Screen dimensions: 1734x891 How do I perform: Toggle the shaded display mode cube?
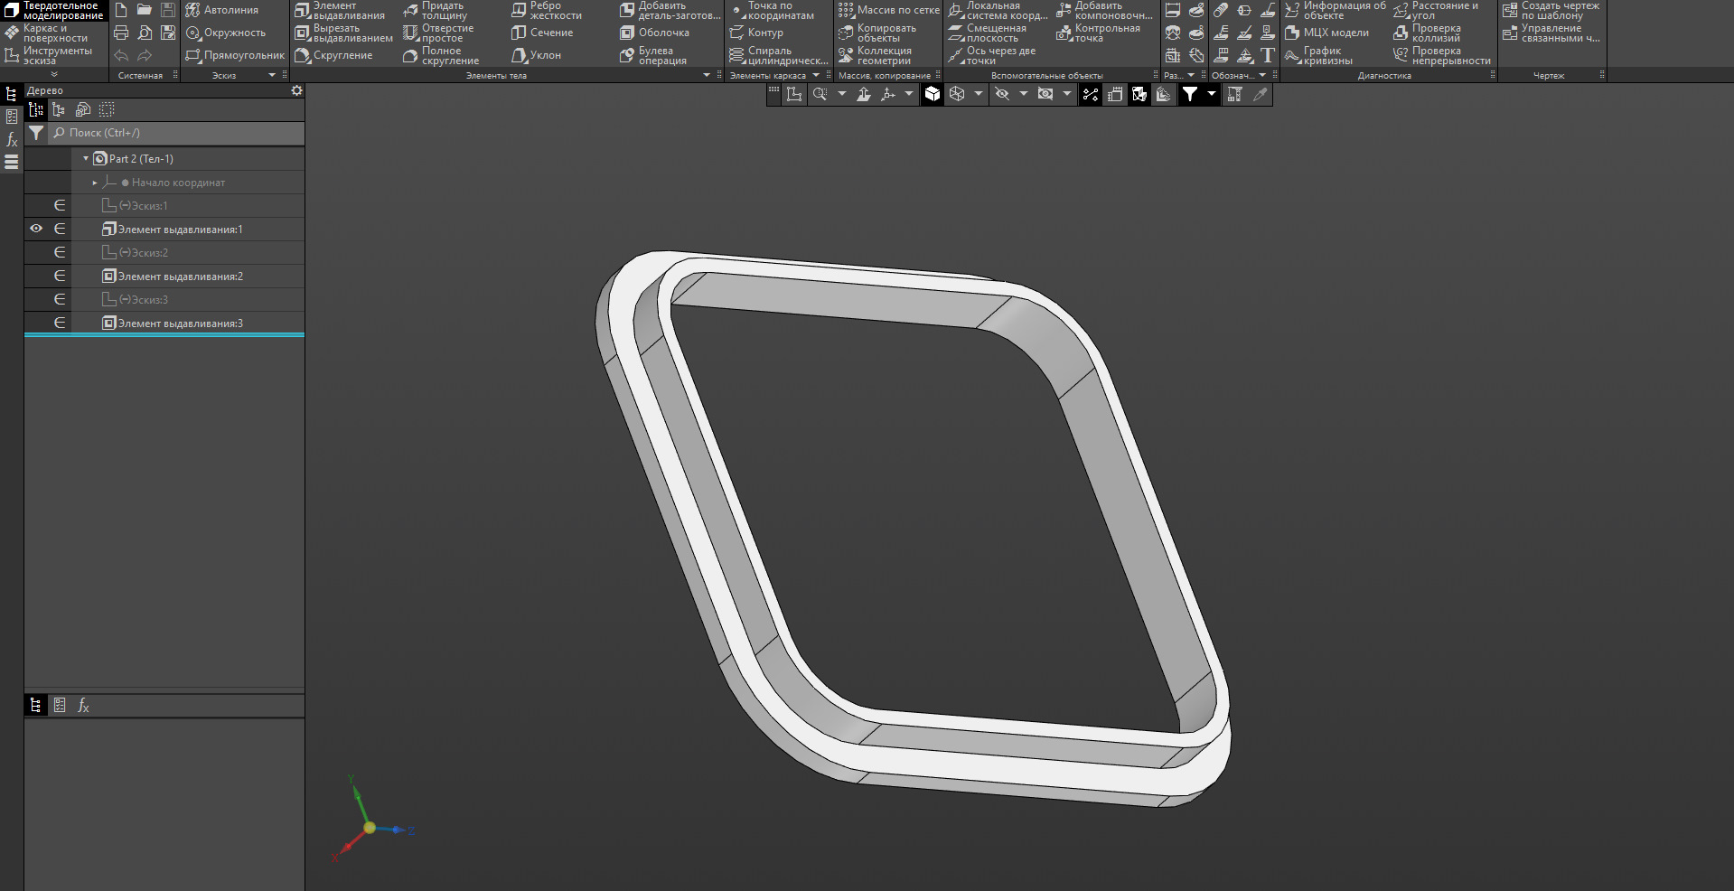pyautogui.click(x=933, y=94)
